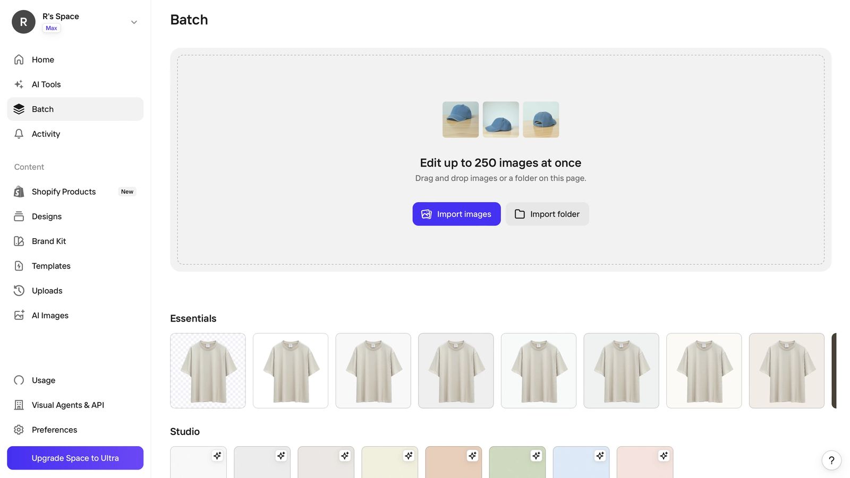This screenshot has width=850, height=478.
Task: Open the Brand Kit icon
Action: [19, 241]
